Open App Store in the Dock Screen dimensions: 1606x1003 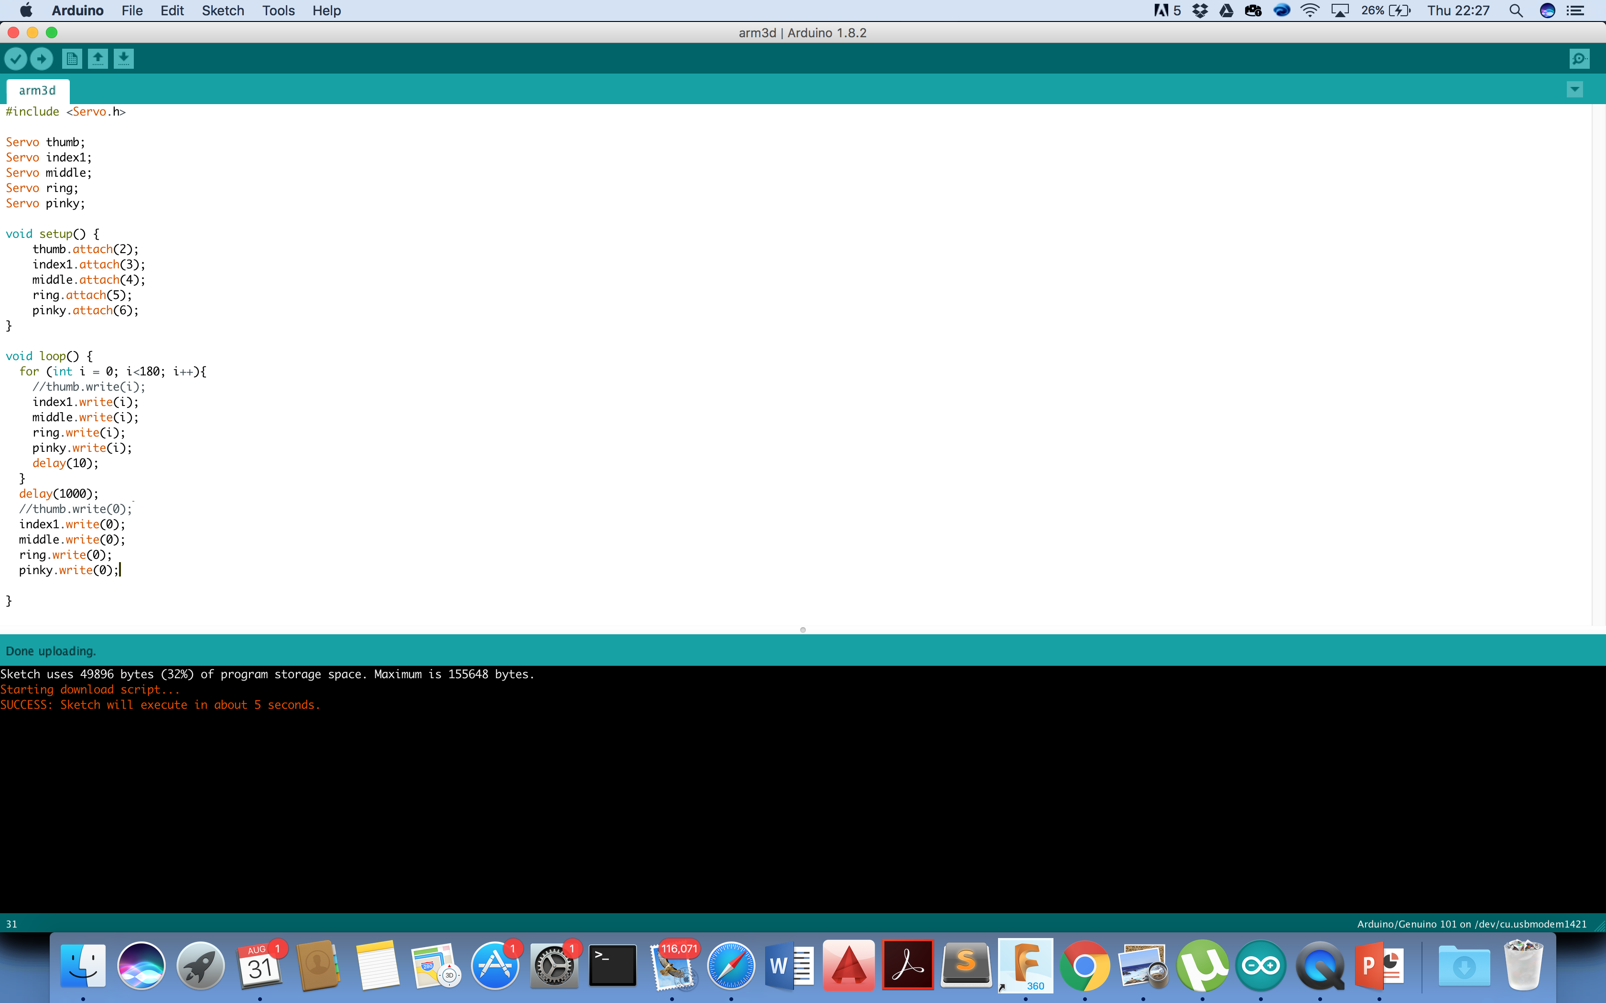tap(495, 966)
